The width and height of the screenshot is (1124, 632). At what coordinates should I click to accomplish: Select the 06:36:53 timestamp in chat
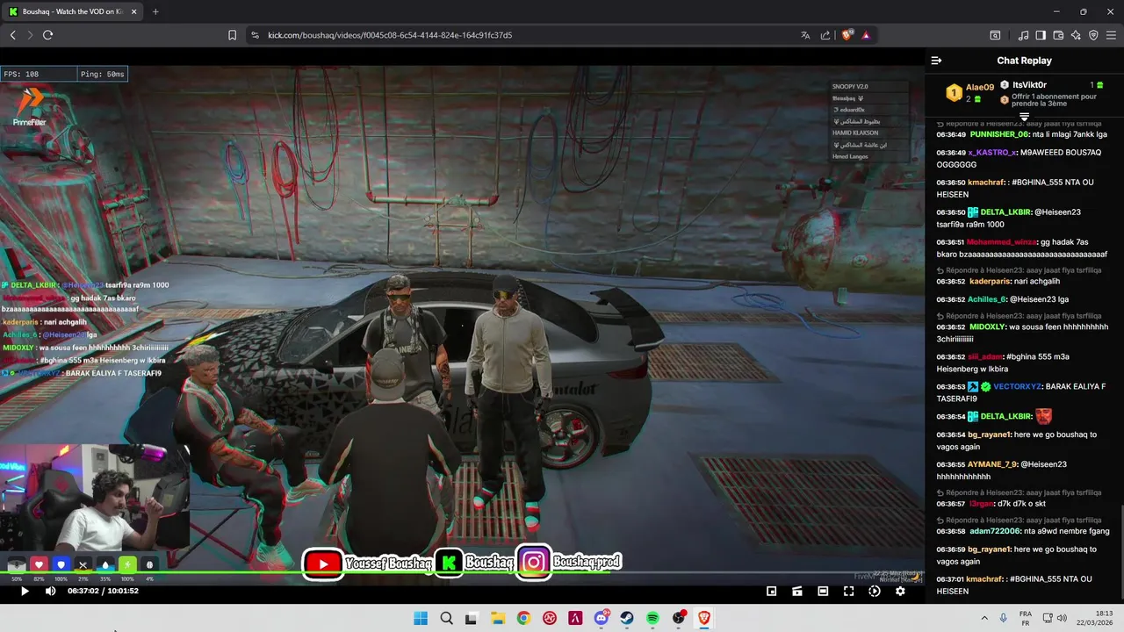pyautogui.click(x=950, y=386)
